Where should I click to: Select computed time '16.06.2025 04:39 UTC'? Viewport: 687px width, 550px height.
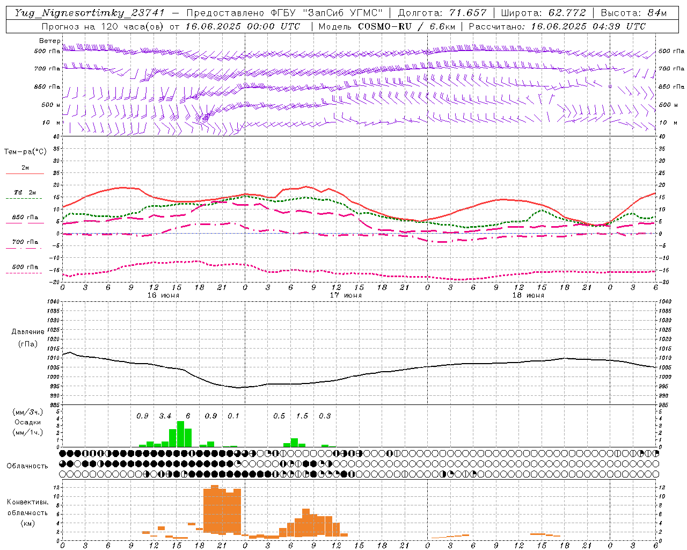[588, 26]
